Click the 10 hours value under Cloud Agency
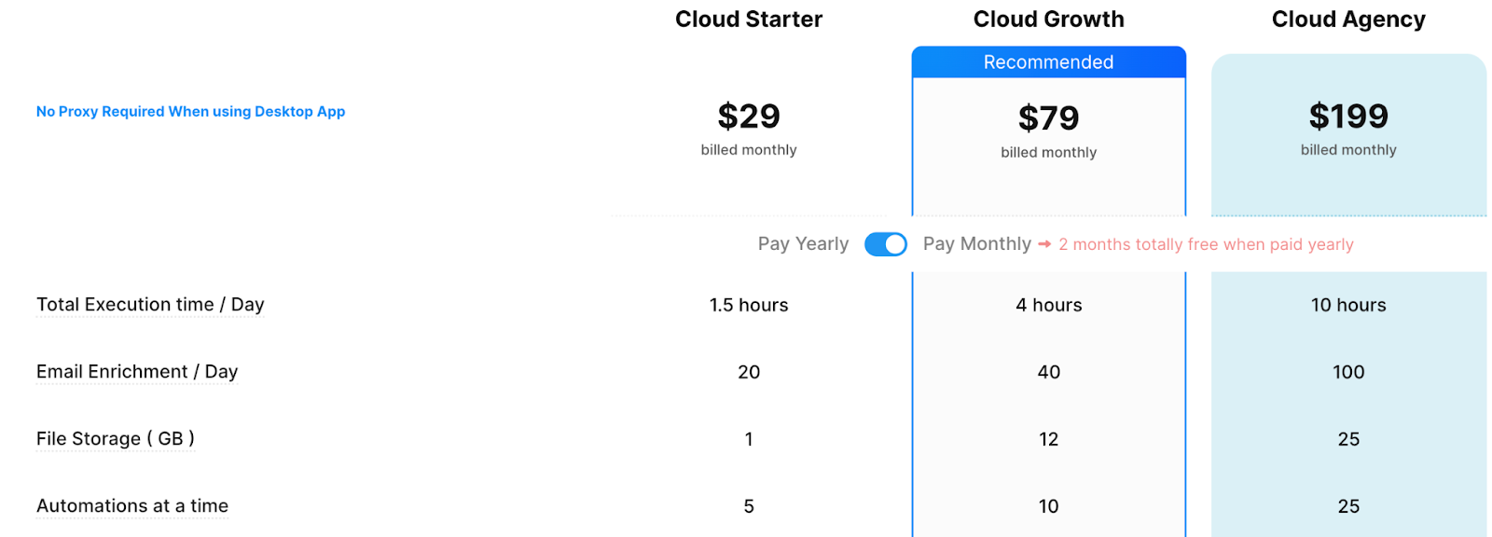1492x537 pixels. click(1347, 305)
